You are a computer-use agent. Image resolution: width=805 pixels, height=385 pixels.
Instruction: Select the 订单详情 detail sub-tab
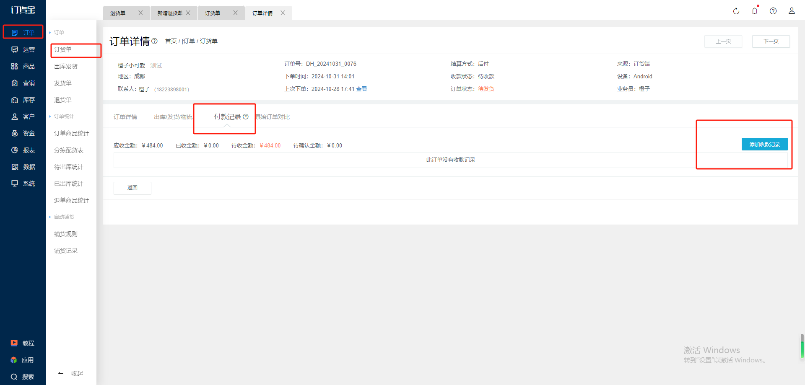(x=125, y=117)
